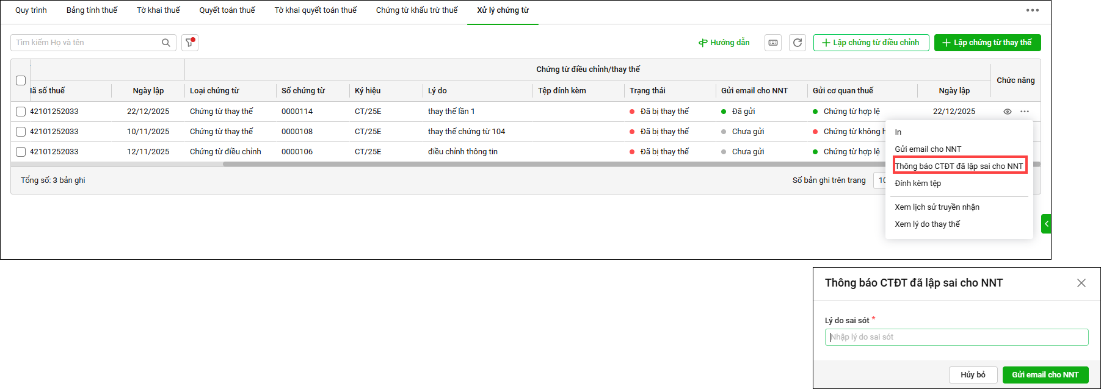This screenshot has height=389, width=1101.
Task: Click the horizontal table scrollbar
Action: click(550, 164)
